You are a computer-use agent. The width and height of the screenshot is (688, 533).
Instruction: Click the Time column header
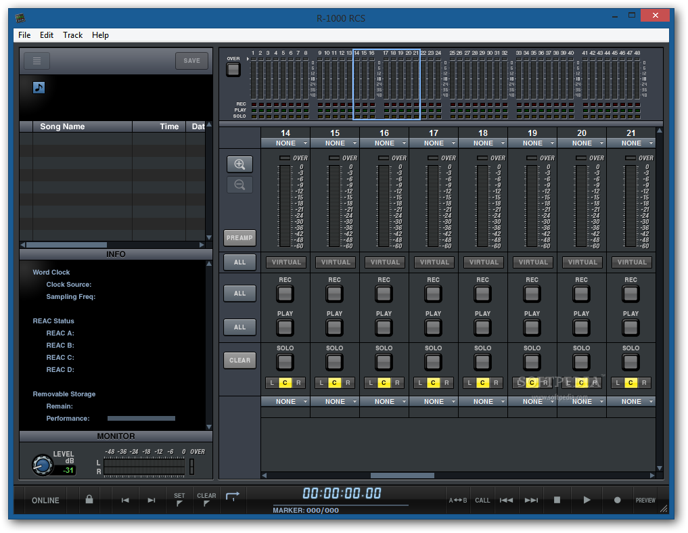click(159, 126)
